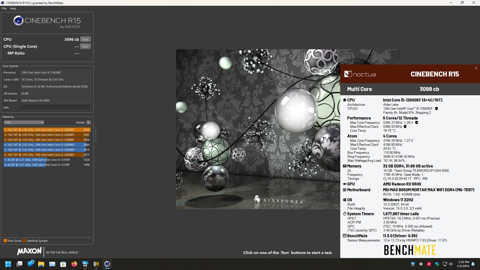Run the CPU multi-core benchmark
Screen dimensions: 480x270
tap(85, 39)
